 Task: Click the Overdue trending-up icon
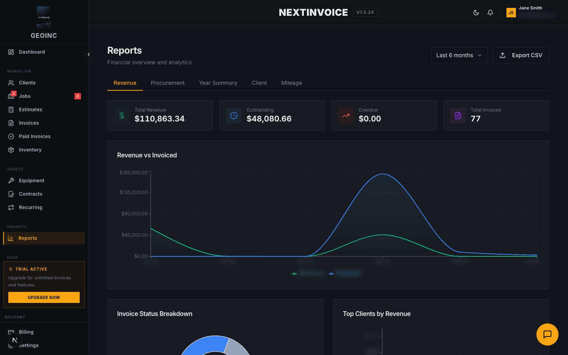346,116
